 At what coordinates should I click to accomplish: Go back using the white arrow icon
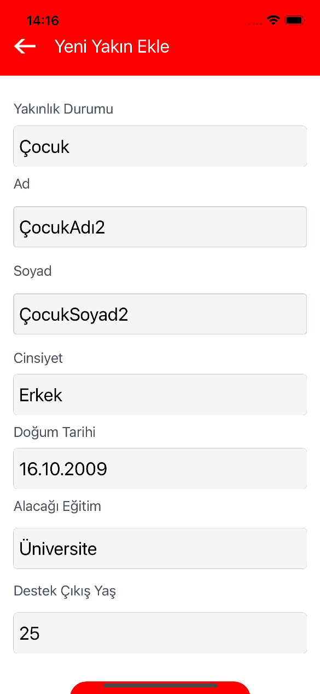tap(25, 47)
